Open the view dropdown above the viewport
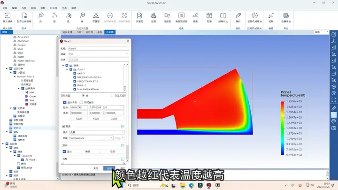This screenshot has width=338, height=190. click(x=322, y=32)
